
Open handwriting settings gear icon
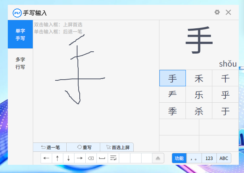point(217,12)
